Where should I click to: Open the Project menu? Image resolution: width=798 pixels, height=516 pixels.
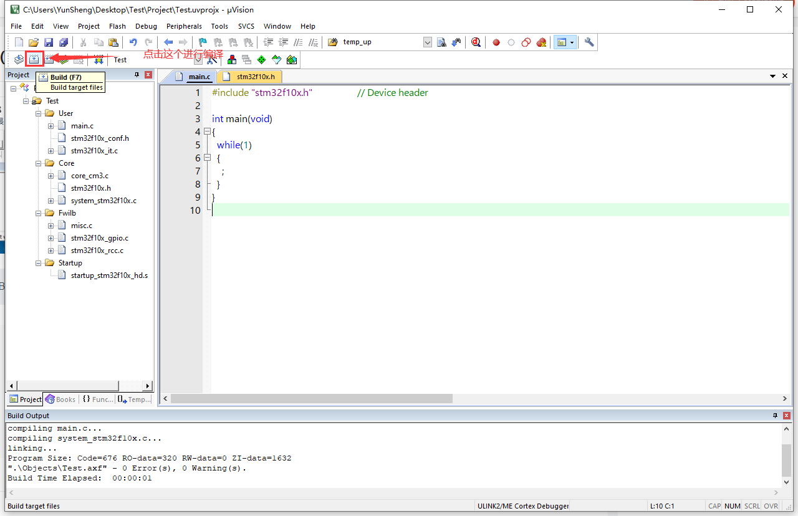(x=89, y=26)
